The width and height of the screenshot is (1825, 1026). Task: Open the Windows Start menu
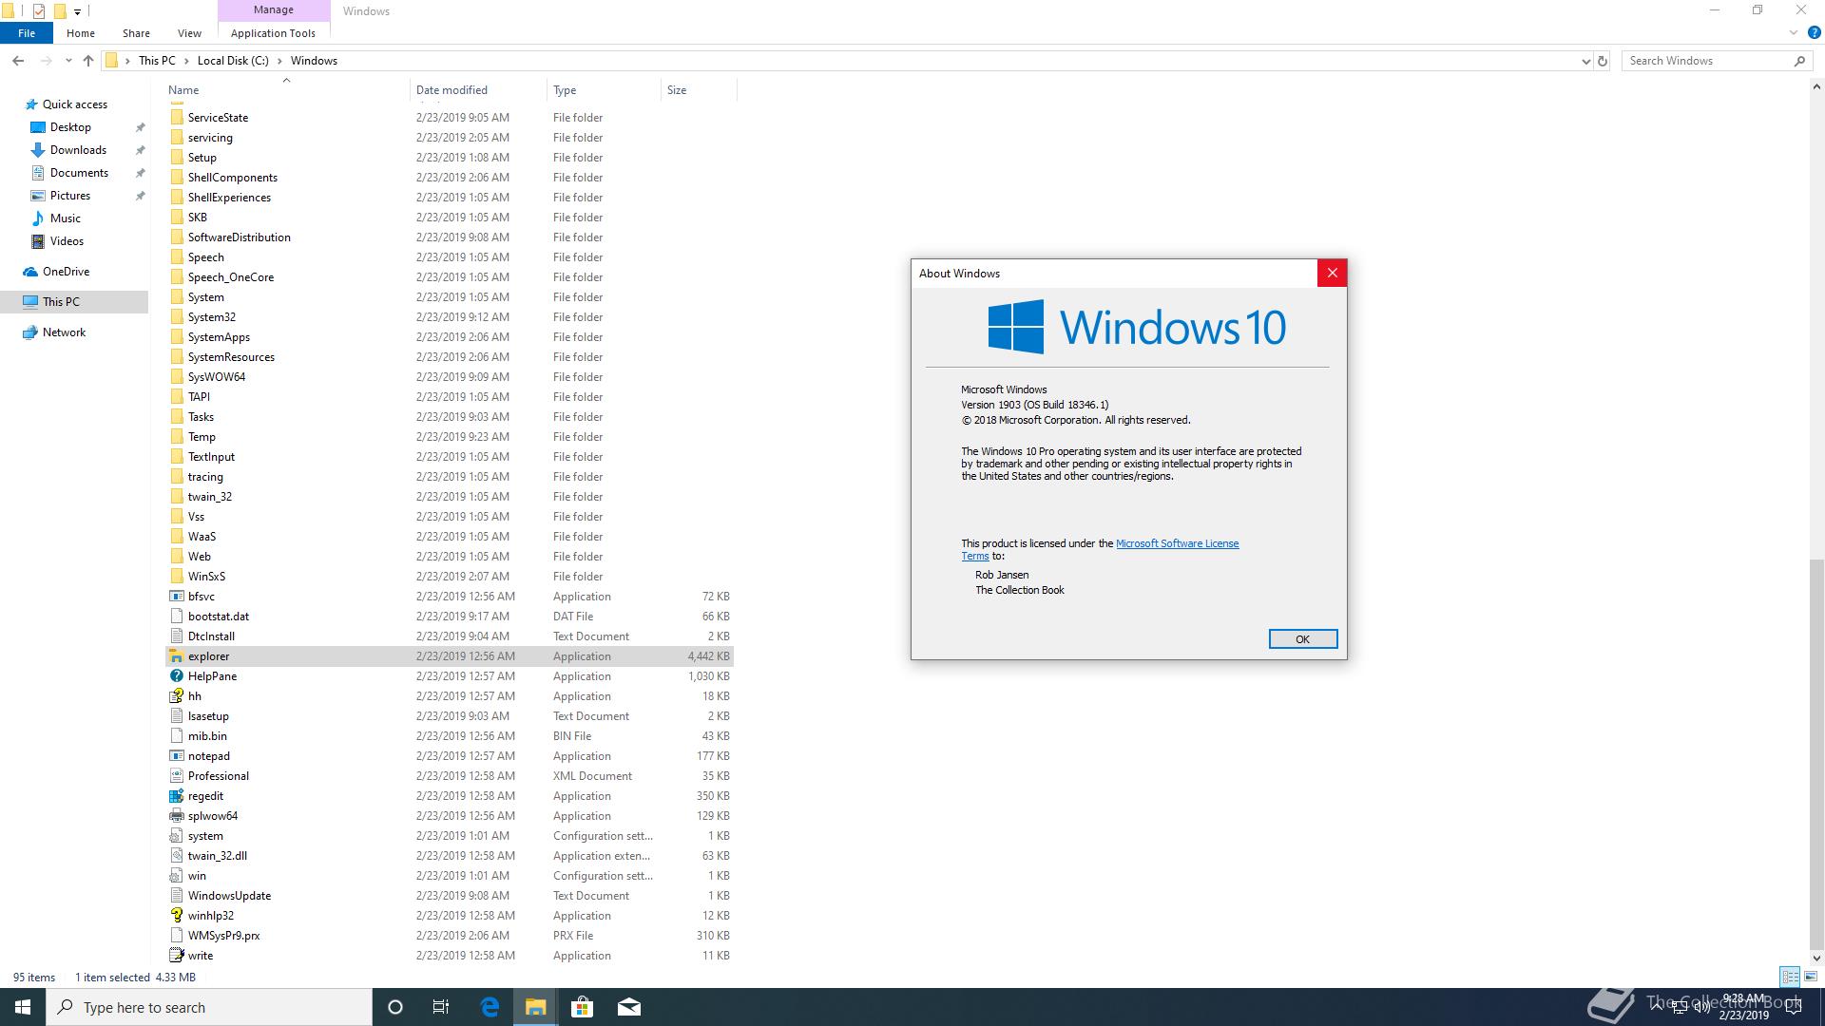click(x=23, y=1007)
